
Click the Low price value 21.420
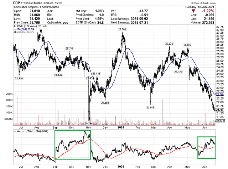tap(35, 19)
